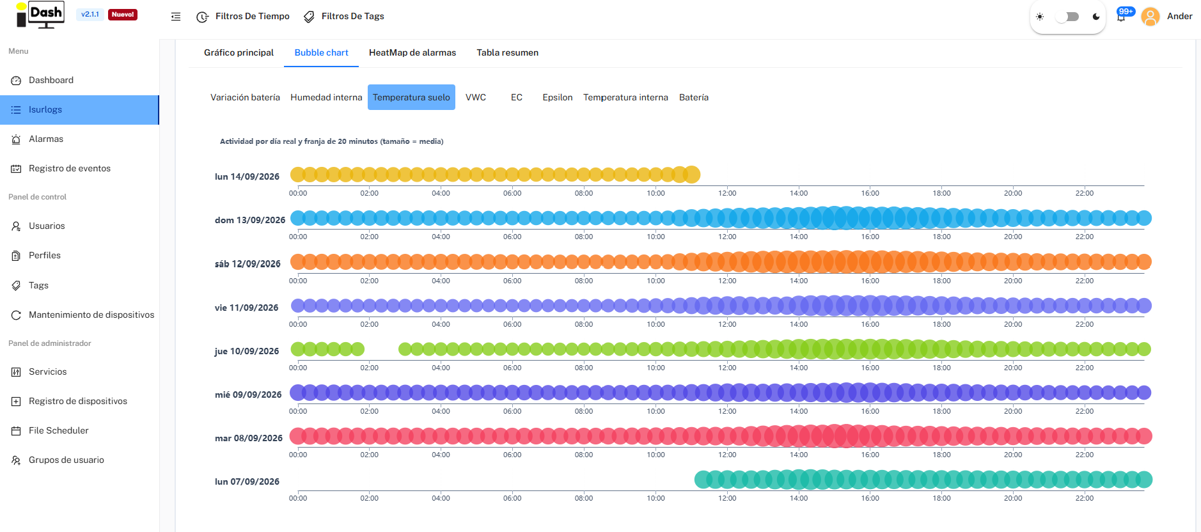Select Temperatura suelo metric

tap(411, 97)
